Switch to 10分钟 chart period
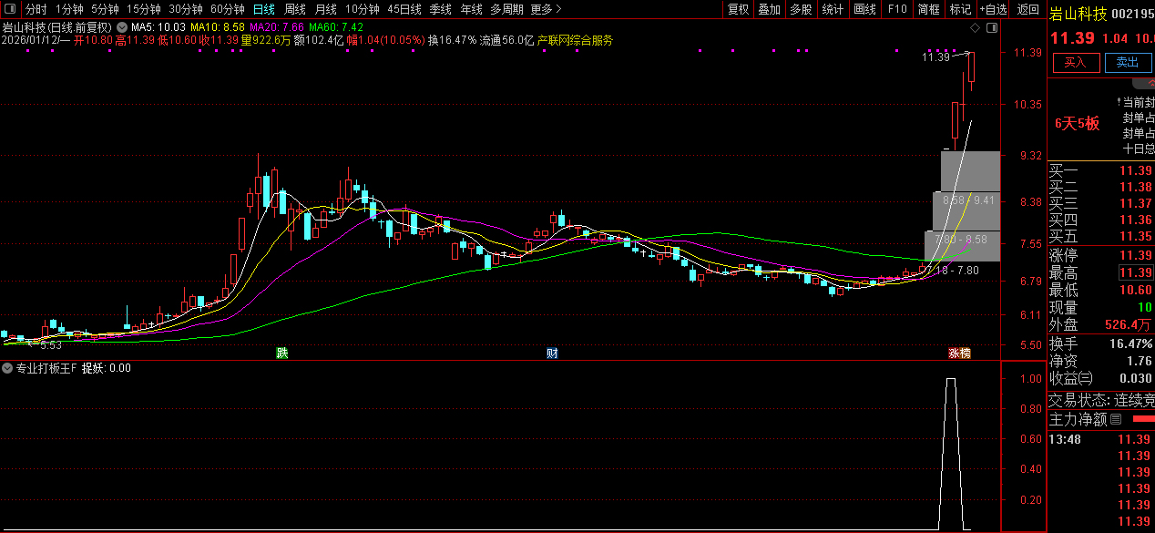 click(x=362, y=9)
